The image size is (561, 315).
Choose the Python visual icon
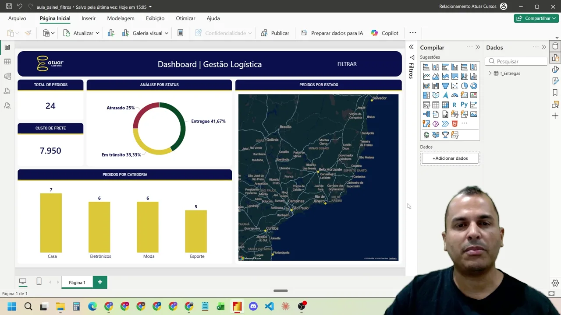[x=464, y=105]
